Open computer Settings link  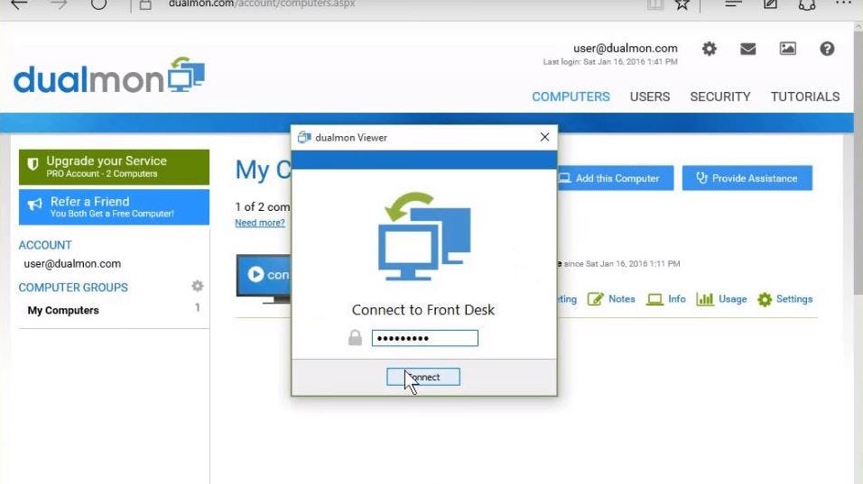pos(794,299)
